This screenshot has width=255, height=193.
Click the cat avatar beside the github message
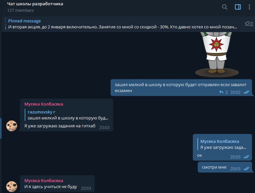tap(12, 126)
